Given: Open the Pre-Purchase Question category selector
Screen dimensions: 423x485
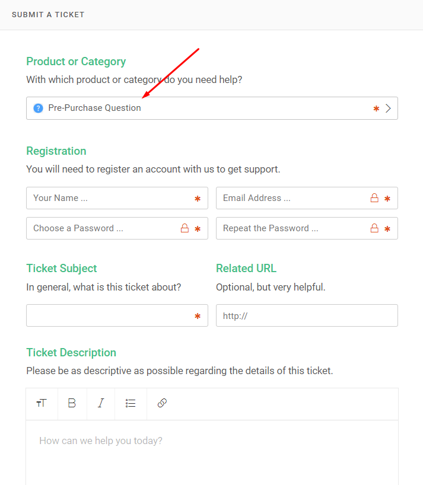Looking at the screenshot, I should 212,109.
